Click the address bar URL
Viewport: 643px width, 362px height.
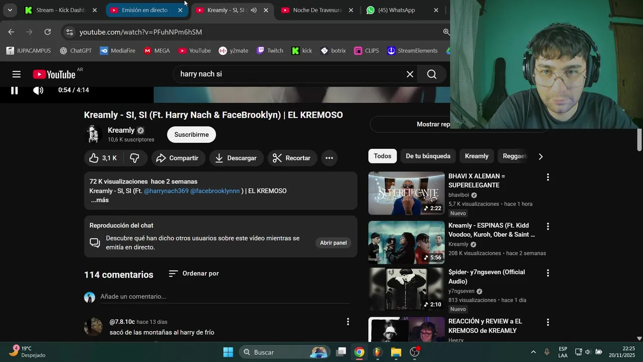141,32
